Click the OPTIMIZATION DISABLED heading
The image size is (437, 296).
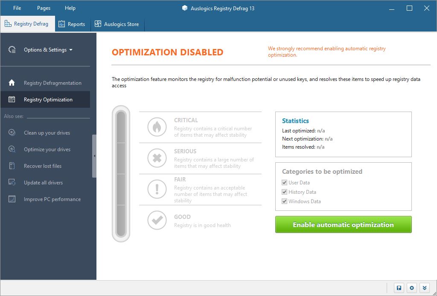(167, 52)
